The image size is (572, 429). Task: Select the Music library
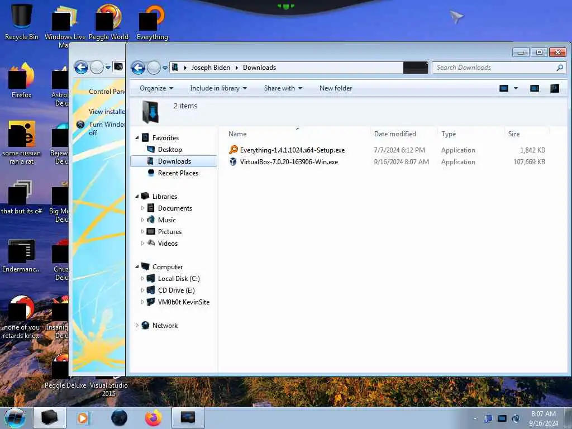click(x=166, y=220)
